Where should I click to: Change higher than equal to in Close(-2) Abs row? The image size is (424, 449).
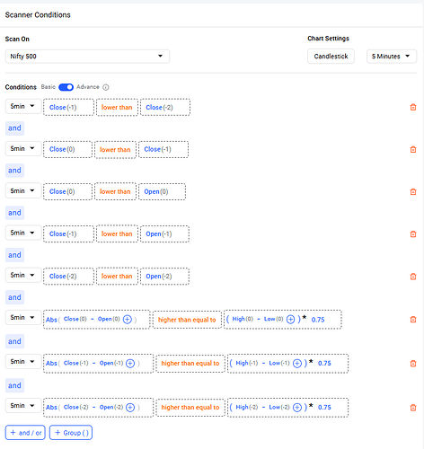point(190,408)
